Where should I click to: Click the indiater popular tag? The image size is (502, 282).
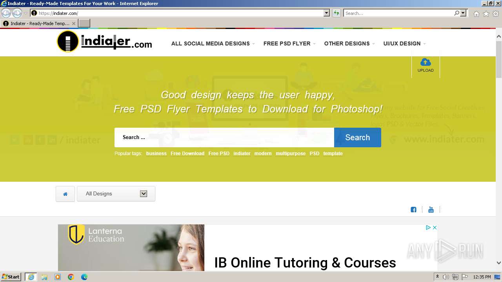[242, 154]
